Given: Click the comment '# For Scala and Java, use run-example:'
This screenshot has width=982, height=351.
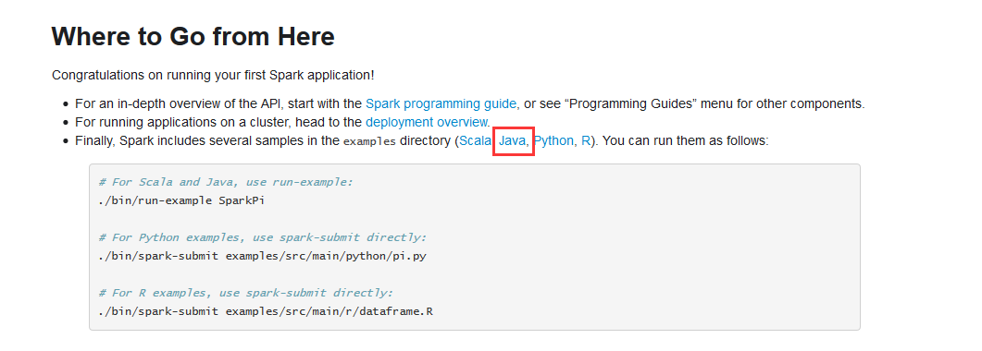Looking at the screenshot, I should [226, 182].
